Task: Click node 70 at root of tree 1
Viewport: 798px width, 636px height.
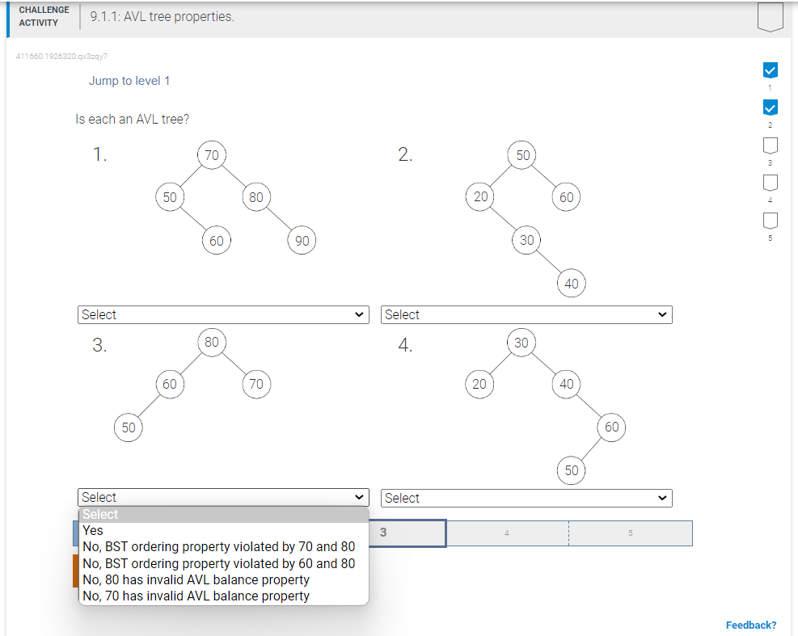Action: 211,155
